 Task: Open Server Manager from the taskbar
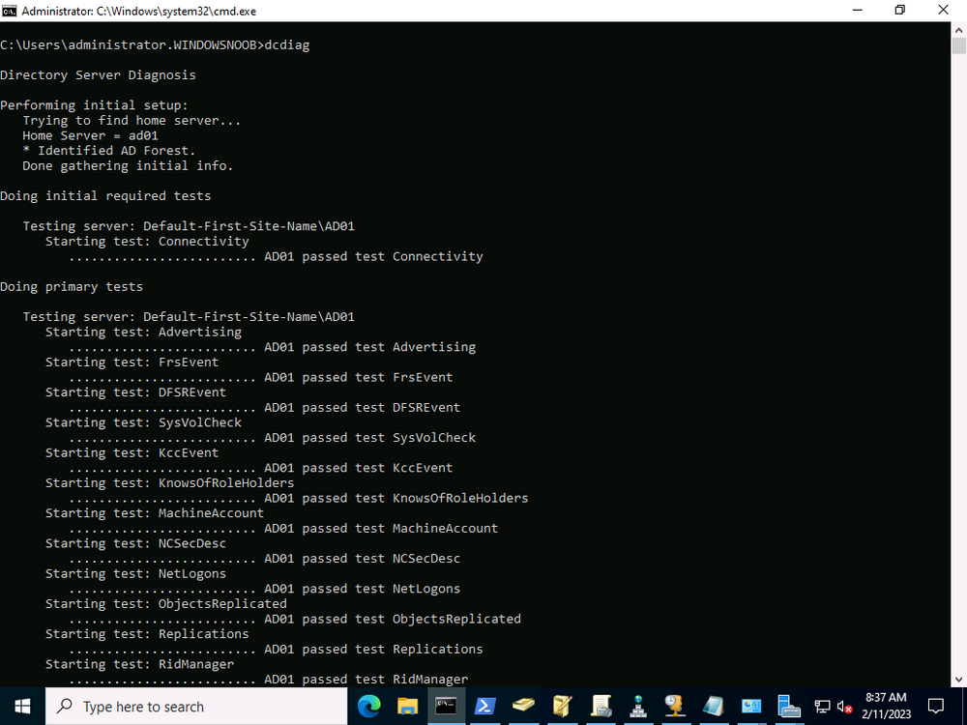(788, 706)
